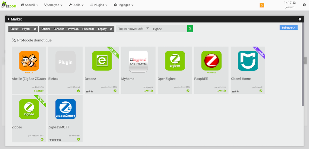Click the Market title chevron icon
309x149 pixels.
pos(8,19)
